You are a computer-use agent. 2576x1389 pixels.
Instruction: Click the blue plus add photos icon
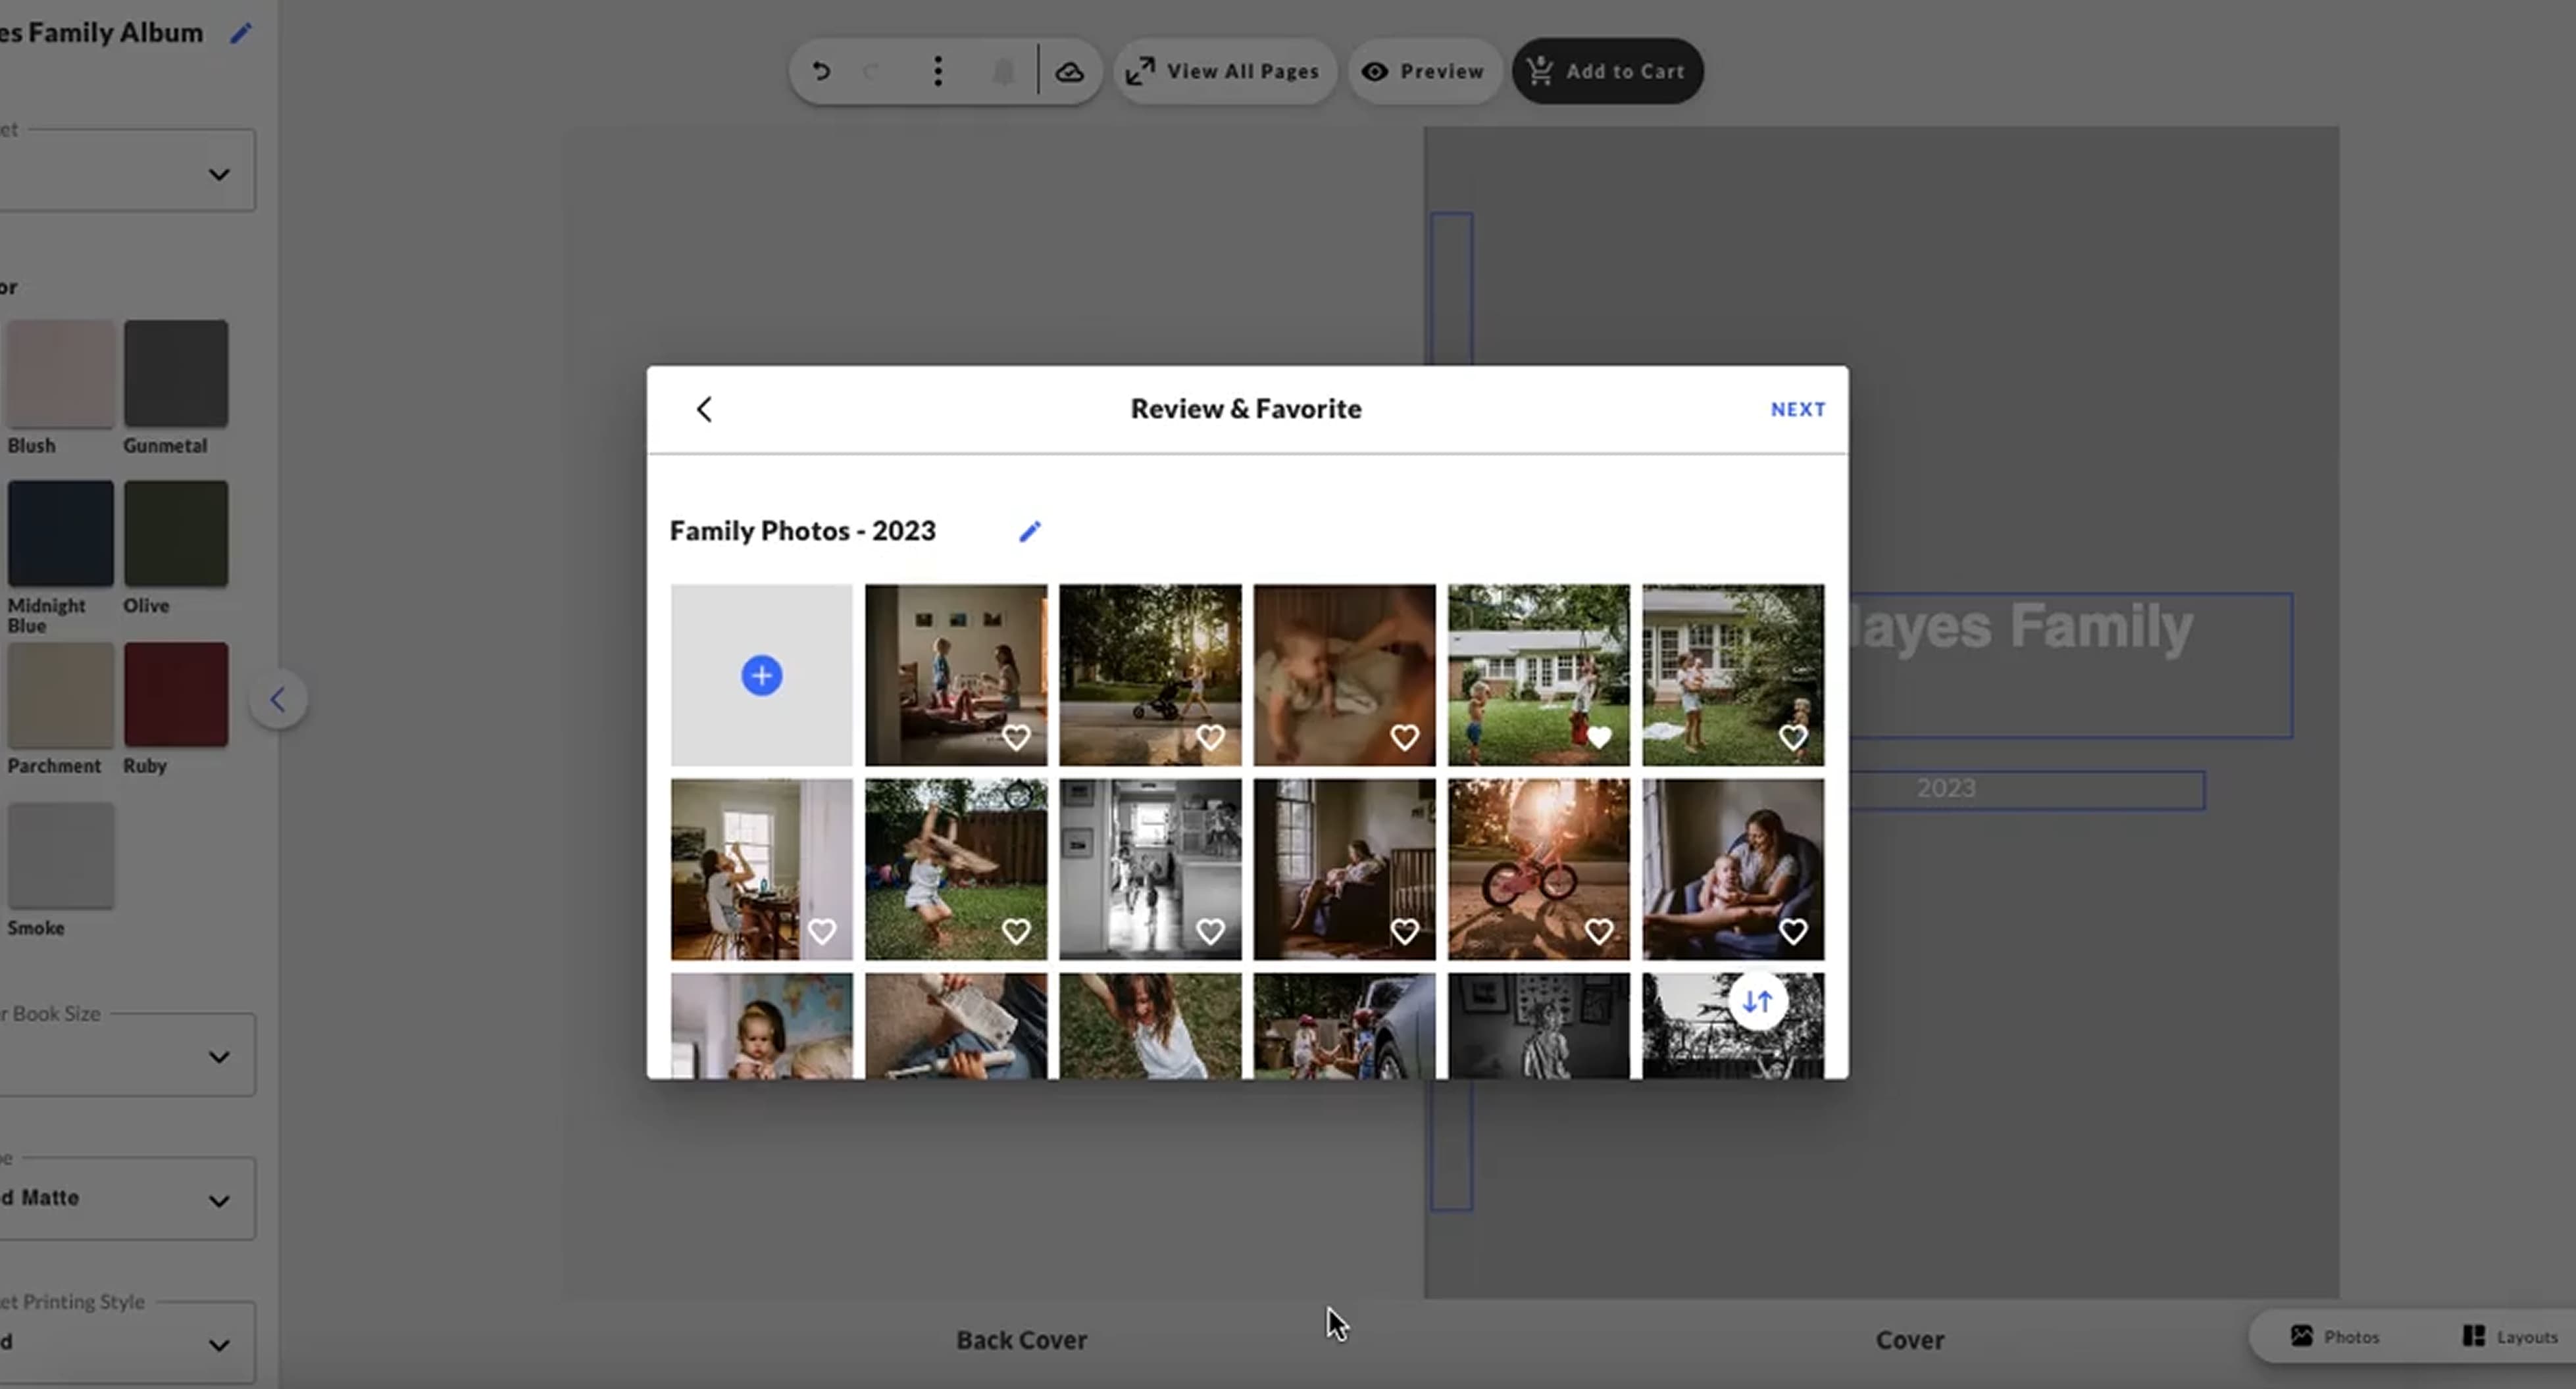tap(761, 675)
